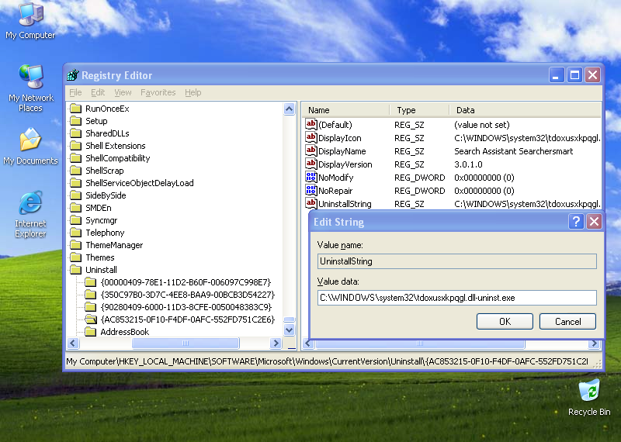Select the My Documents desktop icon

coord(30,146)
